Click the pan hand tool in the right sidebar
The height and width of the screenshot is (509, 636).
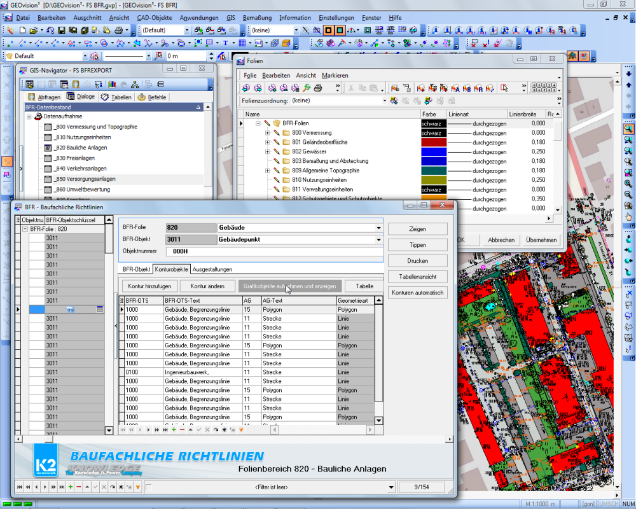(x=628, y=216)
